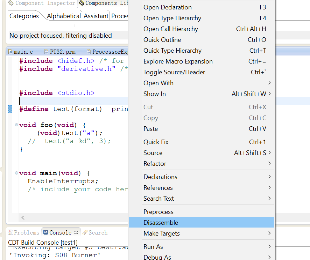Click the blue marker beside the #define line
Viewport: 310px width, 260px height.
click(10, 109)
